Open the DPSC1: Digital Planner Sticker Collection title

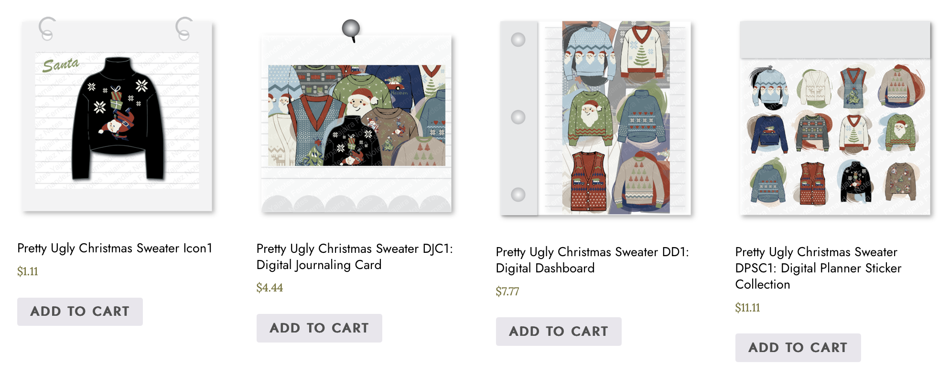[818, 268]
